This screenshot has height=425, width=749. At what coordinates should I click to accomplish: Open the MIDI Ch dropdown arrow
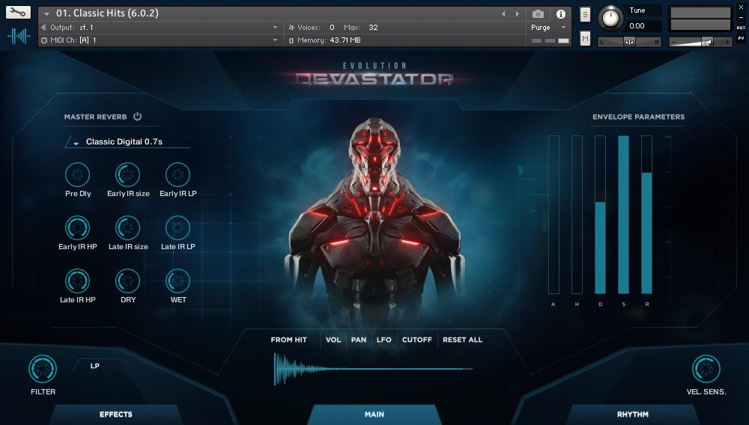click(x=275, y=40)
